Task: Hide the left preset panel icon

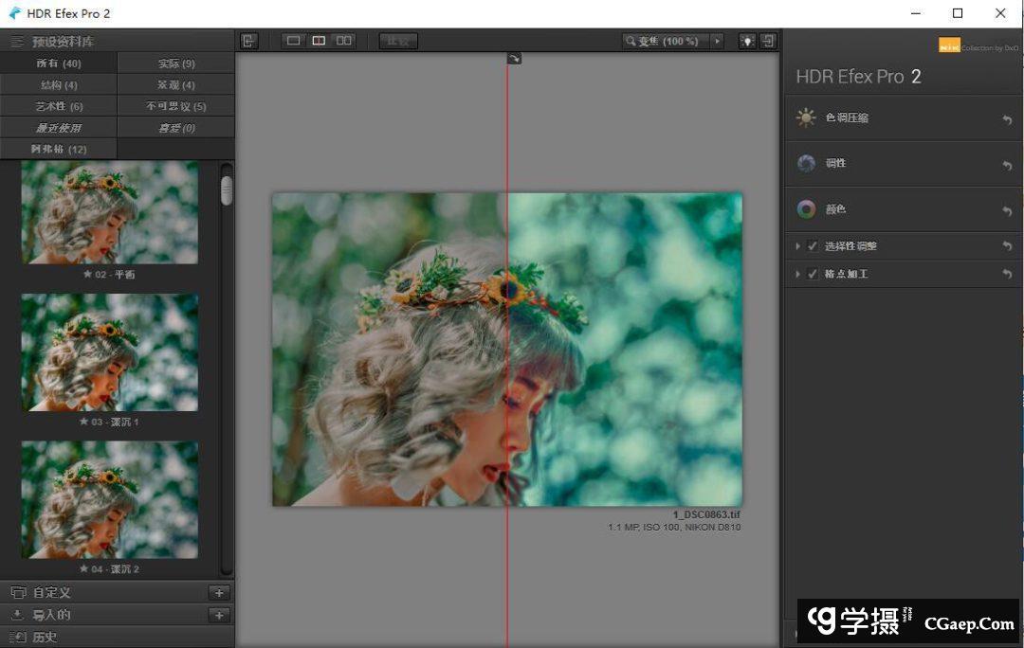Action: point(248,41)
